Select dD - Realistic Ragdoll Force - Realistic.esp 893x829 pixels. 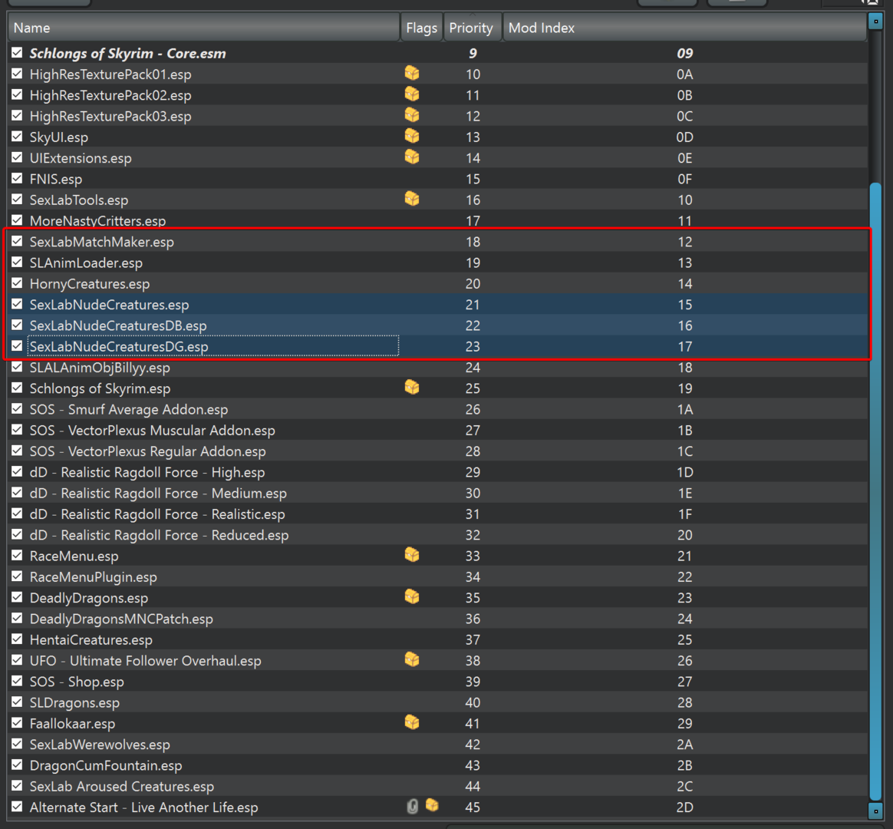point(437,514)
